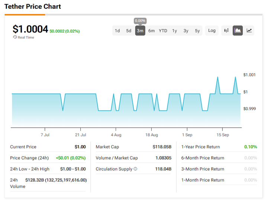This screenshot has height=203, width=267.
Task: Click the $118.05B market cap value
Action: [x=162, y=147]
